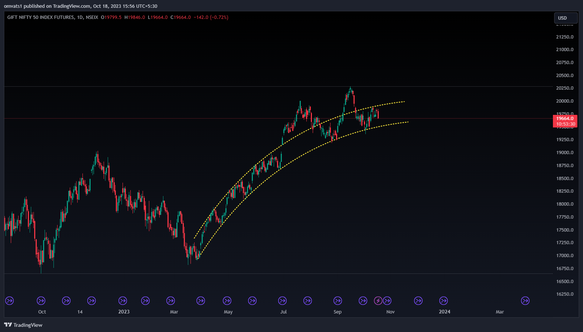Click the USD currency button
This screenshot has height=332, width=583.
[x=566, y=18]
